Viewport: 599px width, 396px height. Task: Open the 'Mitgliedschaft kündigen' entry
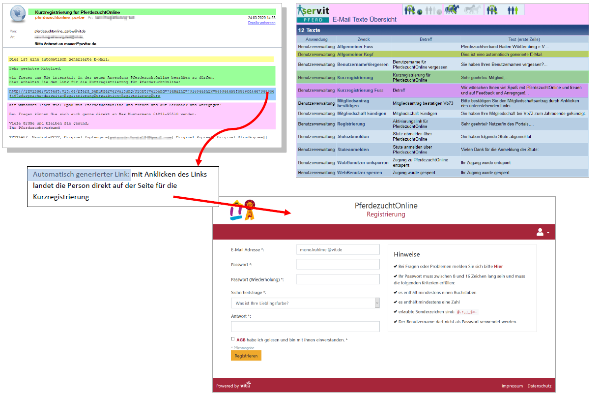362,114
